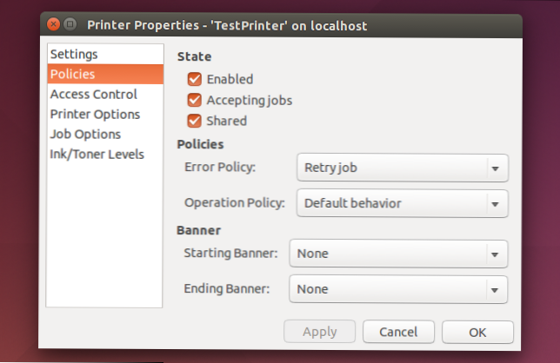This screenshot has height=363, width=560.
Task: Show Ink/Toner Levels page
Action: point(97,154)
